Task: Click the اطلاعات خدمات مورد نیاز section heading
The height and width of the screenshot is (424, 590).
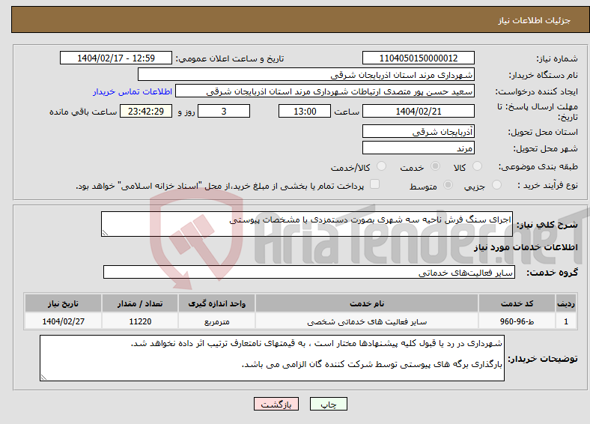Action: click(x=526, y=247)
